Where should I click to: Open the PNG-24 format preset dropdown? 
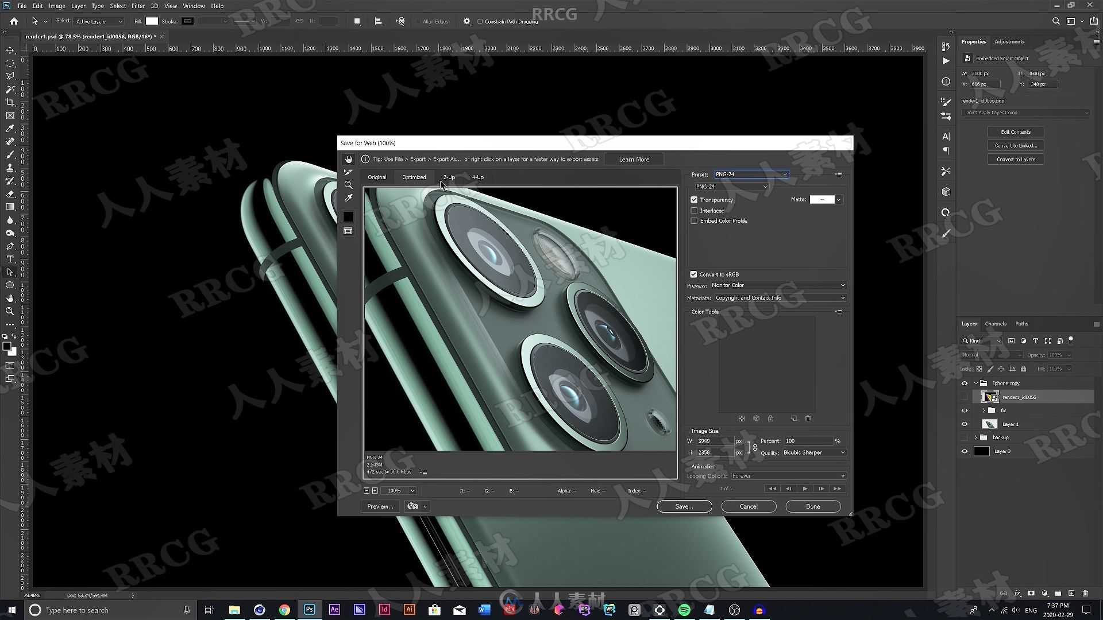(x=750, y=174)
